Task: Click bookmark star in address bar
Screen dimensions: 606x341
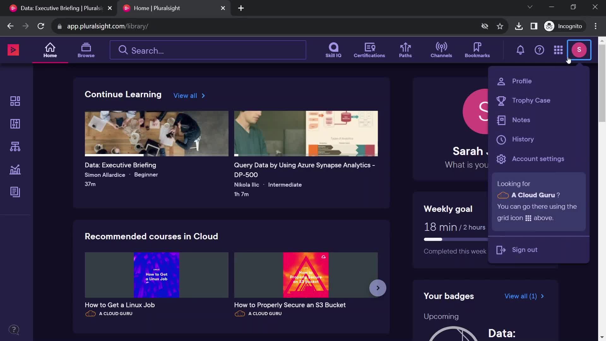Action: click(500, 26)
